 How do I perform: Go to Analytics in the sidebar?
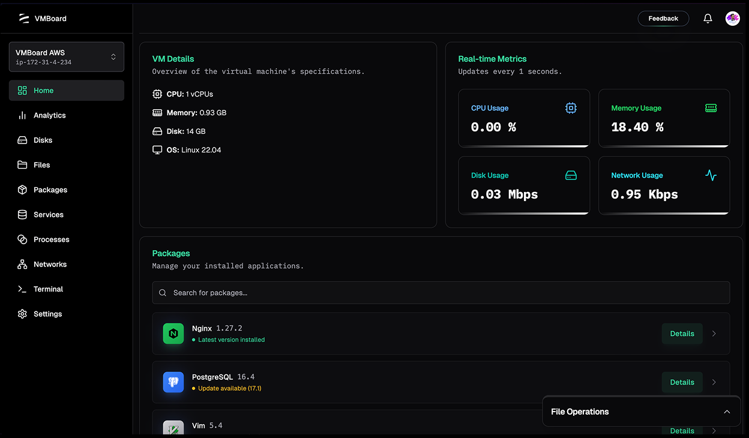click(49, 115)
